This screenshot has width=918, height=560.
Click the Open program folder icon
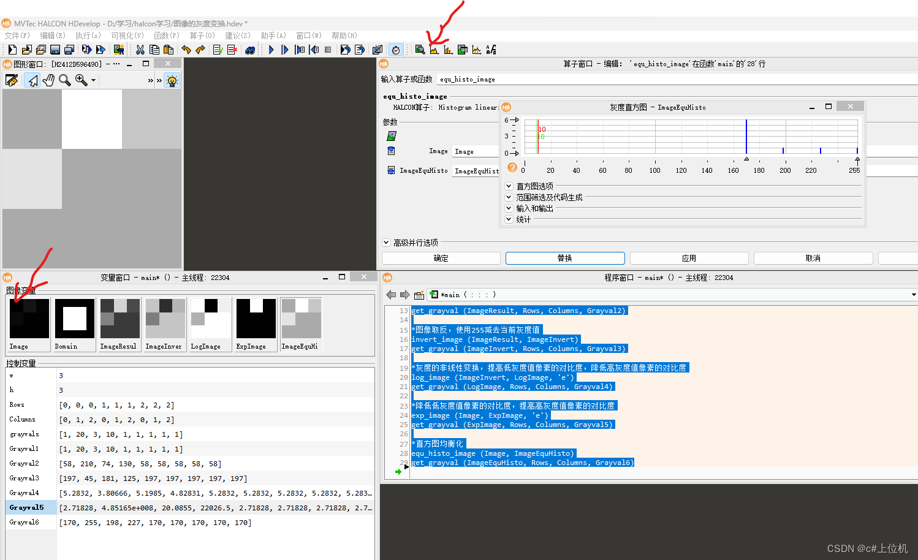pyautogui.click(x=26, y=50)
